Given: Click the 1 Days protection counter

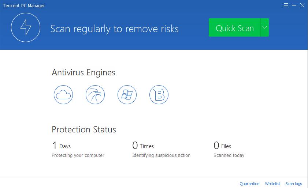Looking at the screenshot, I should pyautogui.click(x=61, y=146).
